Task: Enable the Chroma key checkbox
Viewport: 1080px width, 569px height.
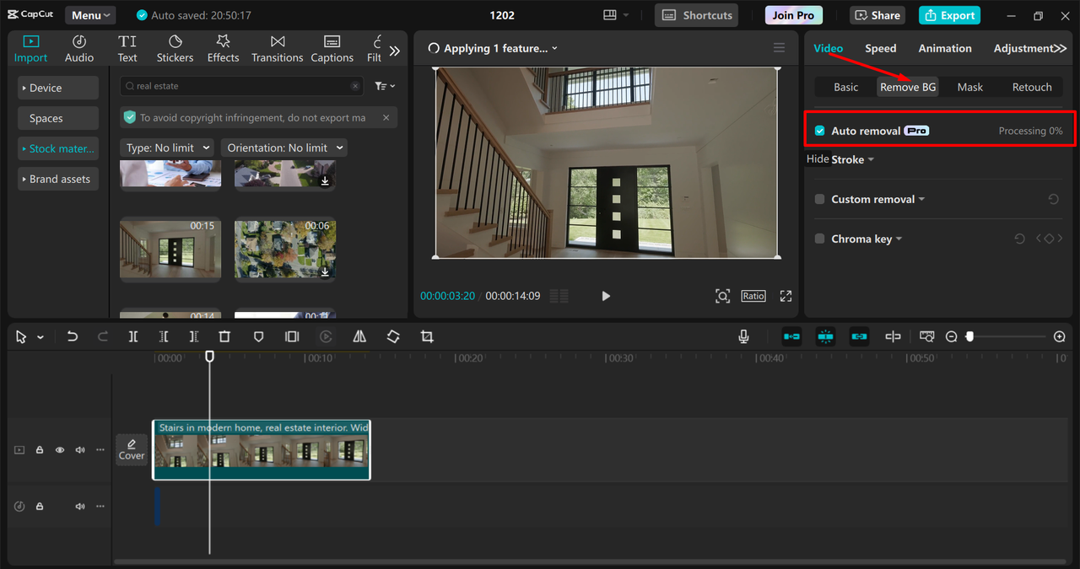Action: point(819,239)
